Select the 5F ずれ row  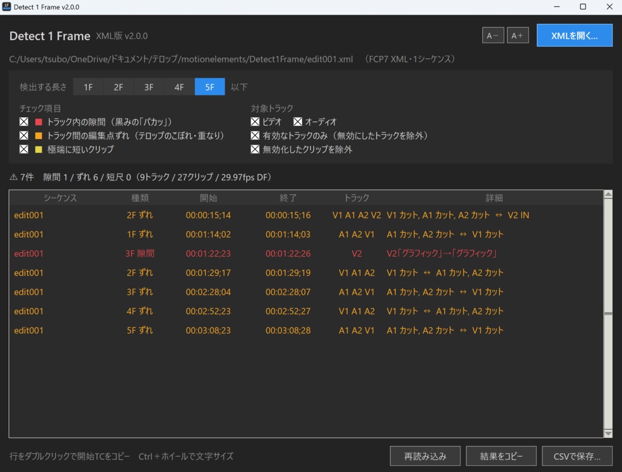[x=306, y=330]
